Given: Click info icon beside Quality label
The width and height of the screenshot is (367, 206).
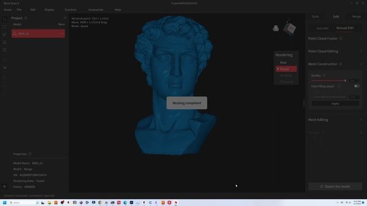Looking at the screenshot, I should 324,76.
